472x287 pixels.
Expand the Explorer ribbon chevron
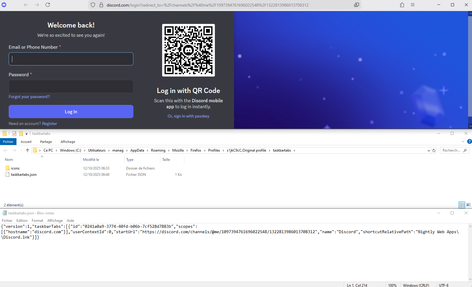coord(463,141)
